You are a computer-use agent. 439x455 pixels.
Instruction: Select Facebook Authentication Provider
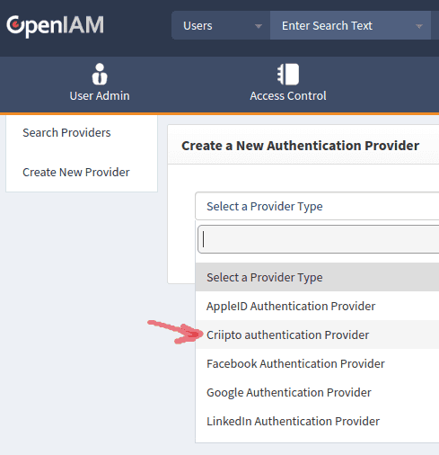coord(317,363)
